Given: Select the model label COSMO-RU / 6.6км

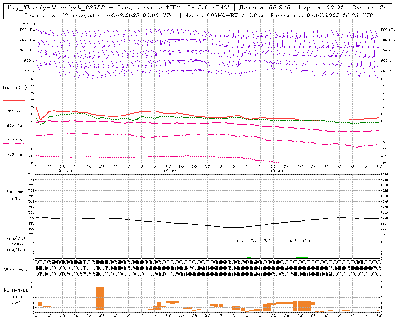Looking at the screenshot, I should pos(235,15).
